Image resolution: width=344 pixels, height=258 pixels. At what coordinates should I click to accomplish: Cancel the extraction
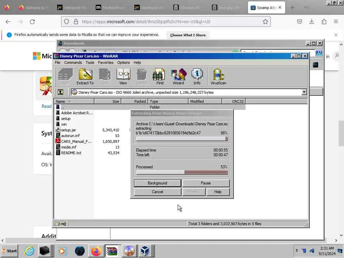point(158,192)
